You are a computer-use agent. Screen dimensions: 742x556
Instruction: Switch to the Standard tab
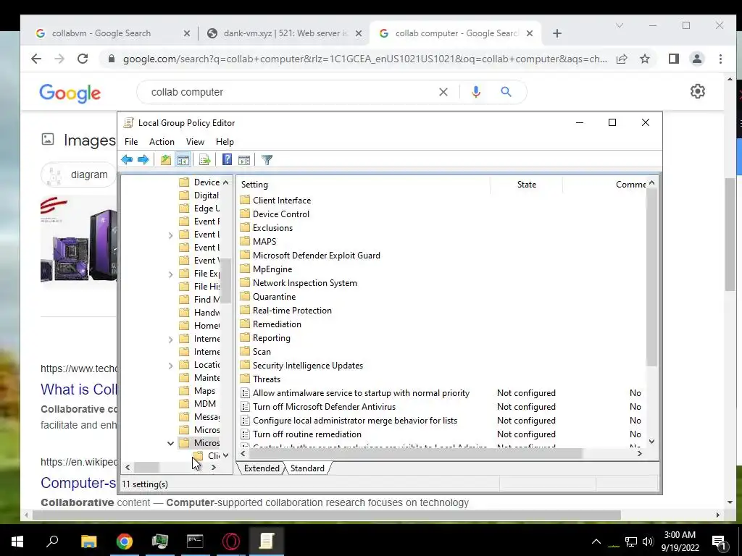coord(307,468)
